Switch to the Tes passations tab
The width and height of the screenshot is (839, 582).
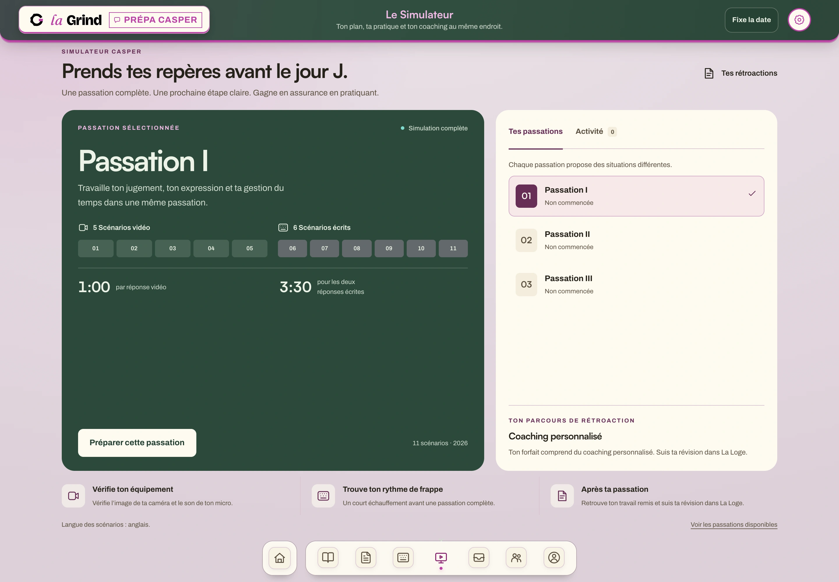[536, 132]
